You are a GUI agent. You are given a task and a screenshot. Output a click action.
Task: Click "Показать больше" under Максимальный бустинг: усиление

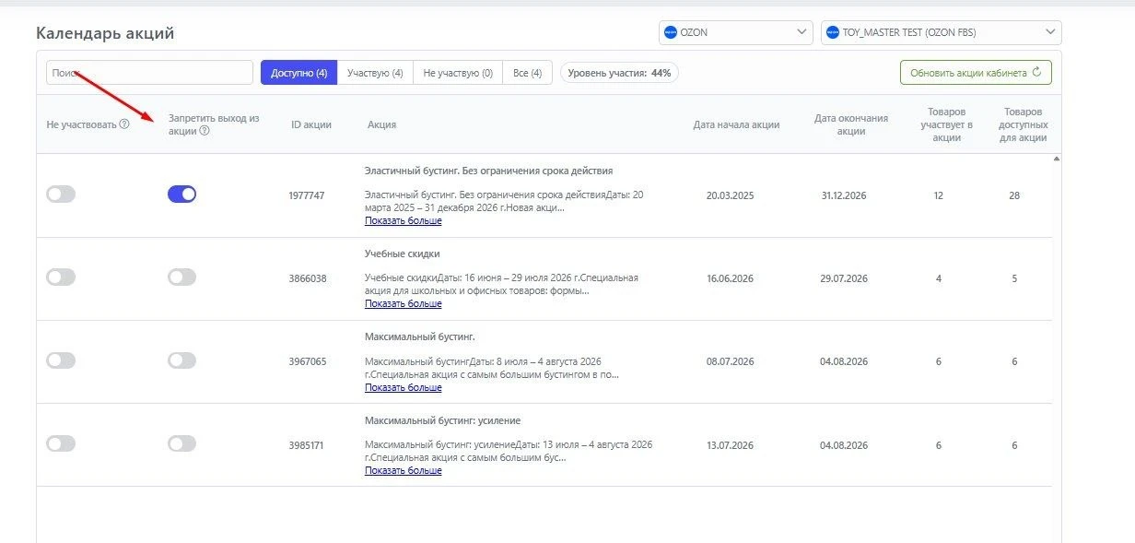(403, 470)
